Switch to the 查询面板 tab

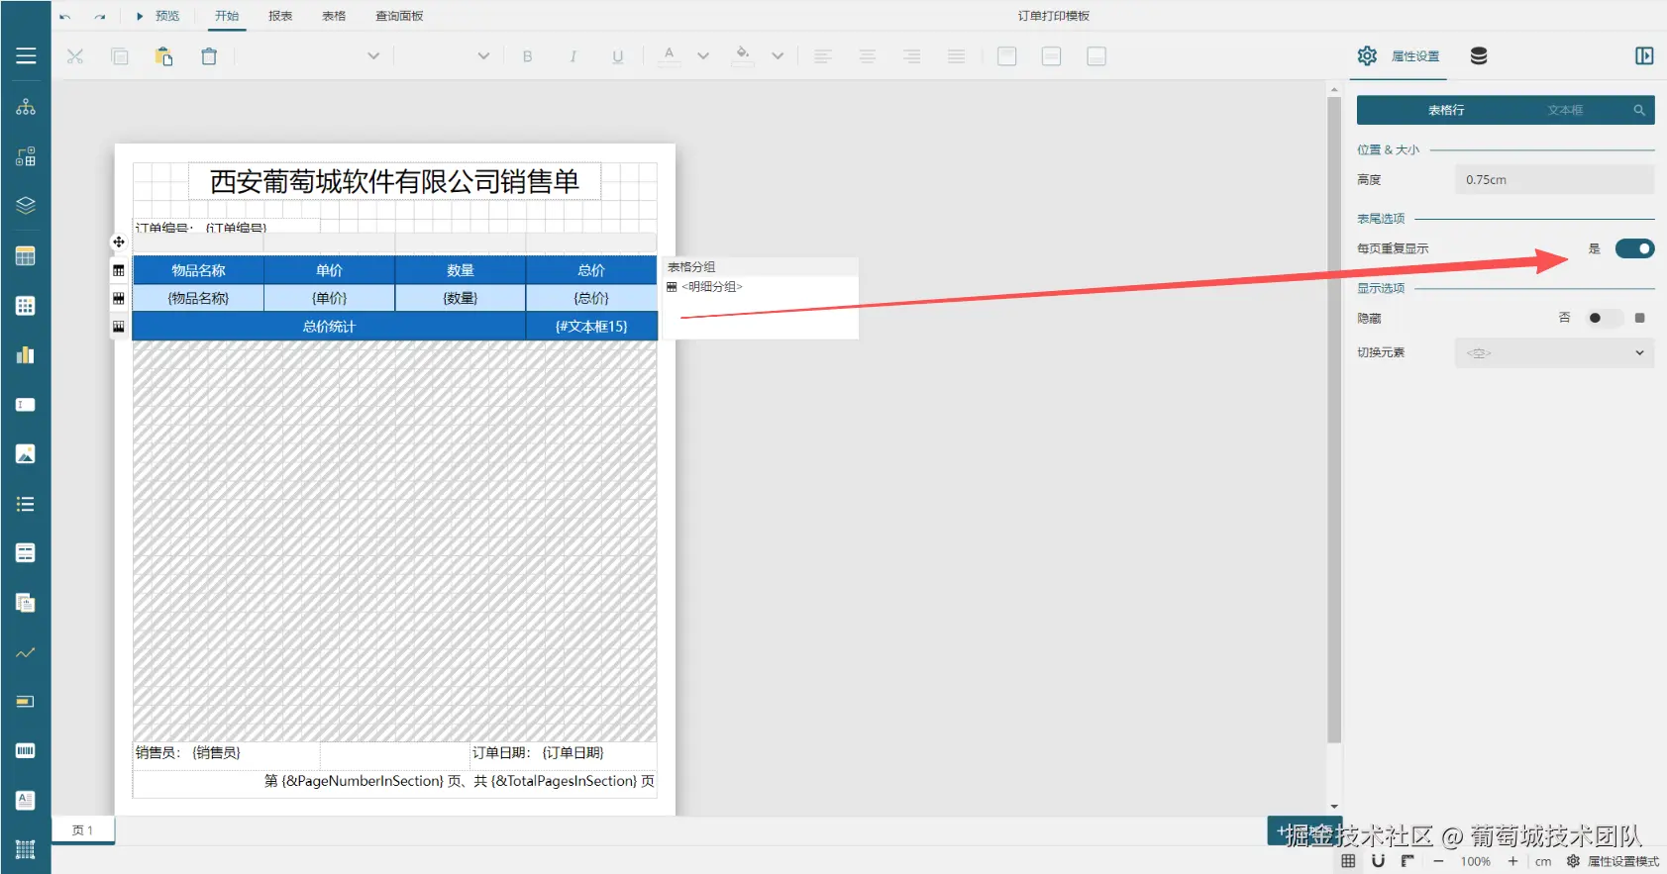tap(399, 16)
